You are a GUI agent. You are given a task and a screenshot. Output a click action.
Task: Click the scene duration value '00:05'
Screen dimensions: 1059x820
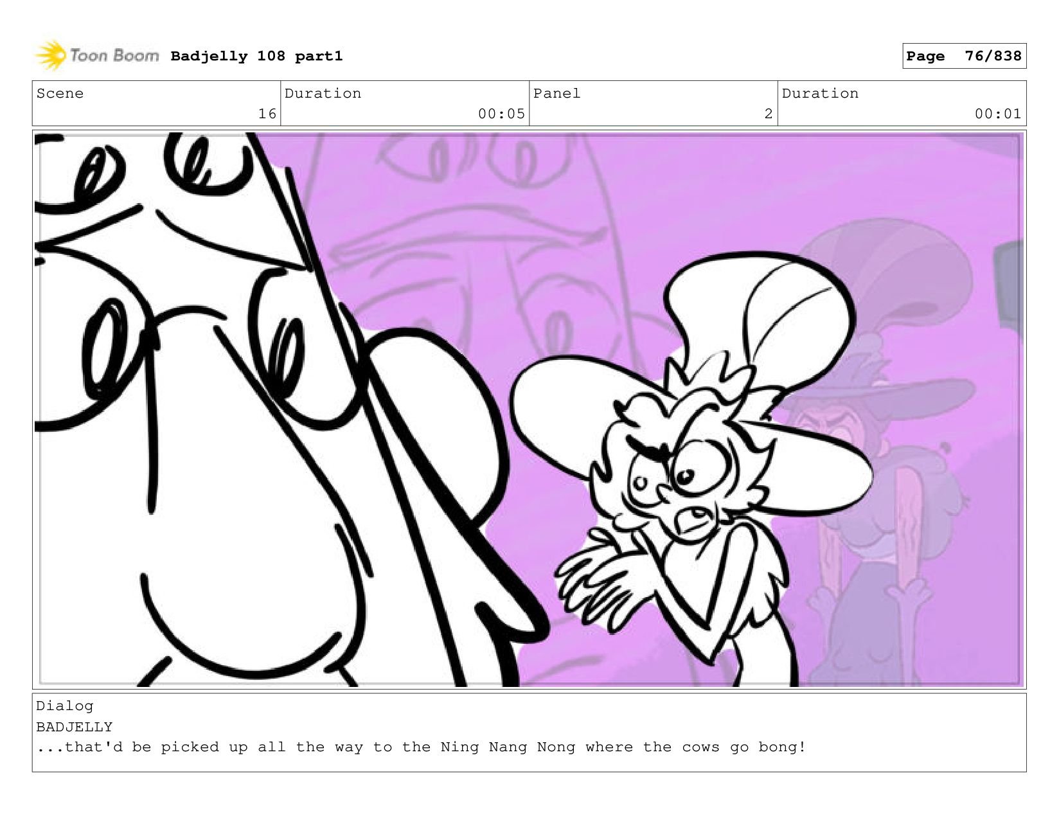(x=501, y=114)
